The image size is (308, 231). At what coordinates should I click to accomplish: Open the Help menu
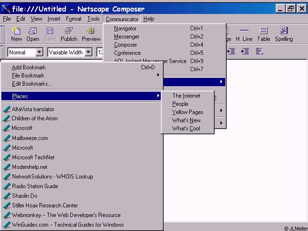[149, 19]
